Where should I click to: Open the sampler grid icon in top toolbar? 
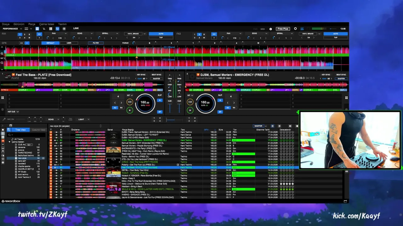click(x=51, y=29)
